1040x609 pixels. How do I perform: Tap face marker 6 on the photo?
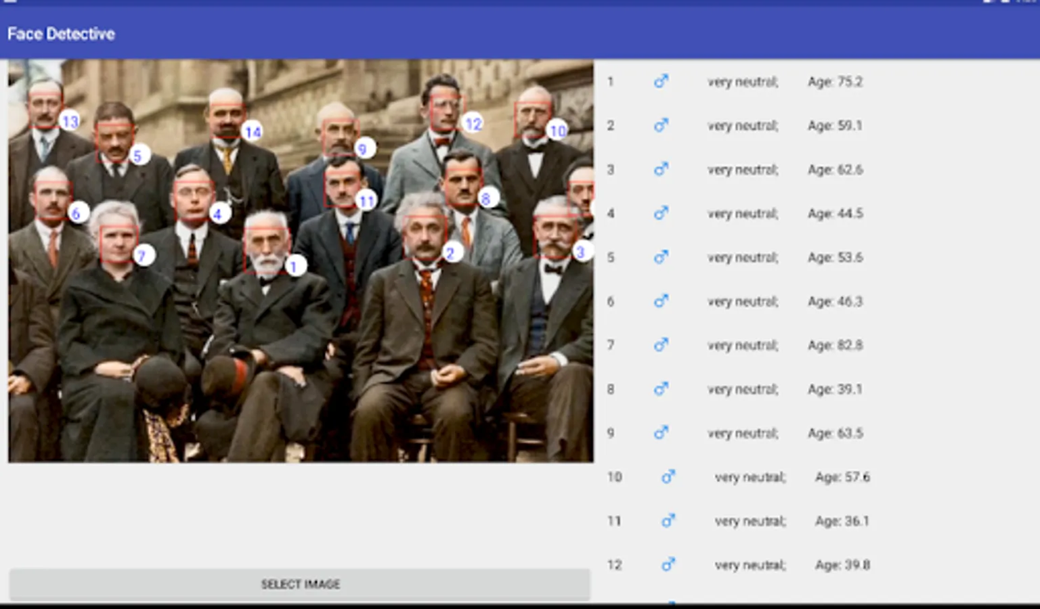click(x=77, y=213)
